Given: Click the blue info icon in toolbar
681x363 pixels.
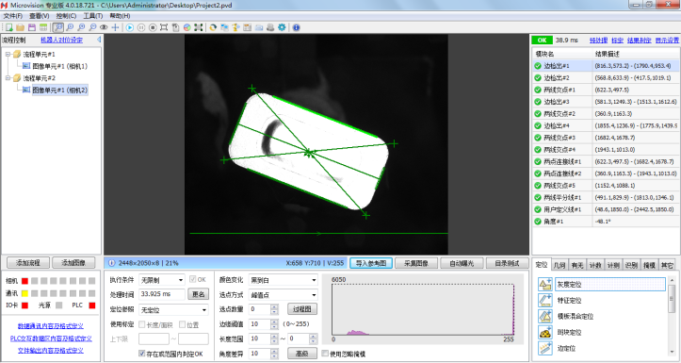Looking at the screenshot, I should 296,27.
